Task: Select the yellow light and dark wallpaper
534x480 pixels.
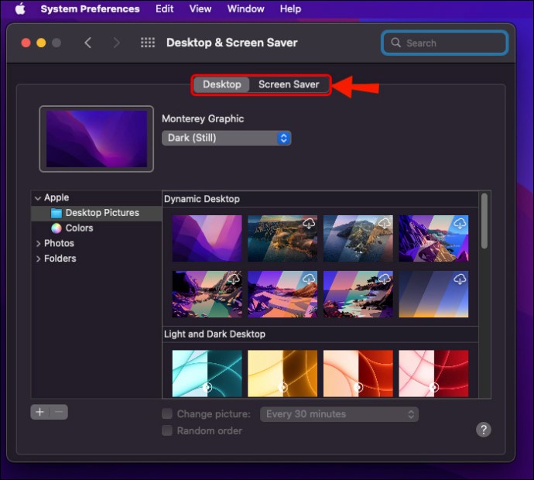Action: (282, 373)
